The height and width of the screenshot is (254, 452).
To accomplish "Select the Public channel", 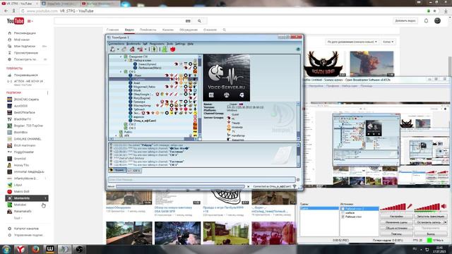I will pos(128,132).
